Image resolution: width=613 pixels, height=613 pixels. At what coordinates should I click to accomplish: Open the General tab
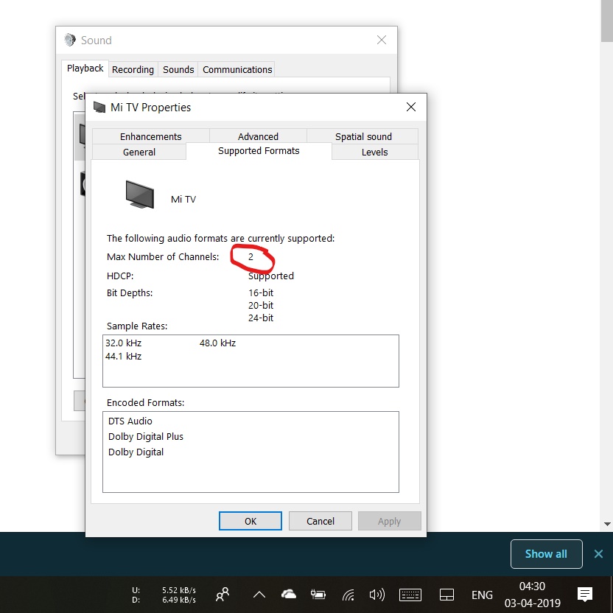[x=139, y=152]
